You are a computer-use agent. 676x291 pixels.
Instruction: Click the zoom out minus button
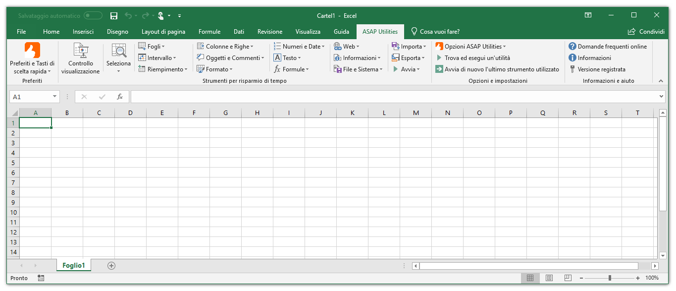coord(581,278)
